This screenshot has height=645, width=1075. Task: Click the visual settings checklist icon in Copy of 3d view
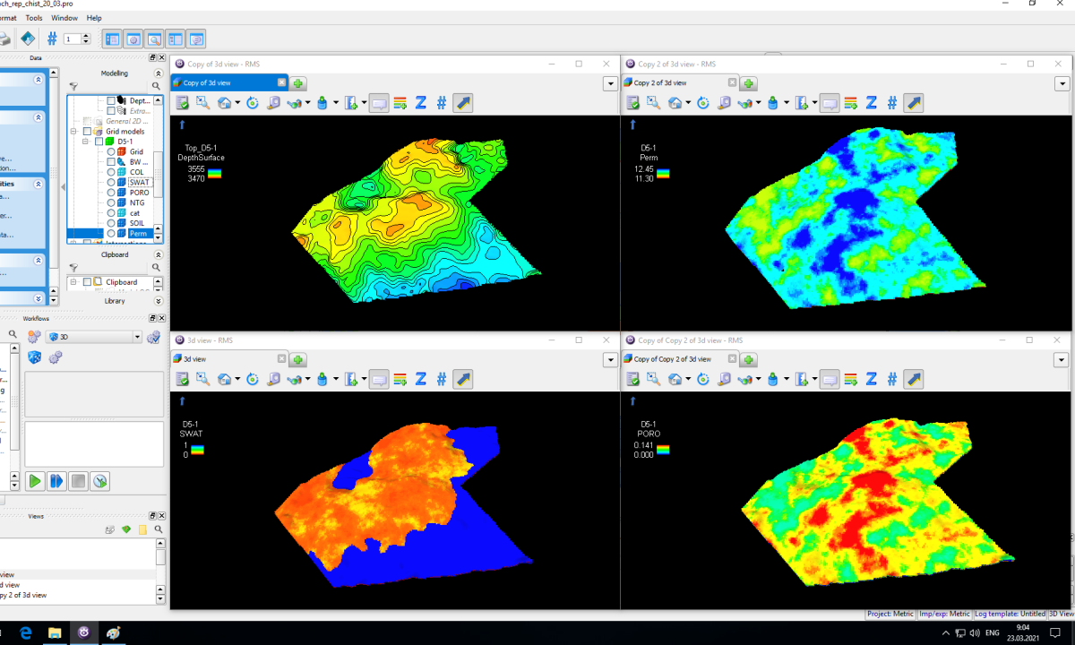coord(182,103)
